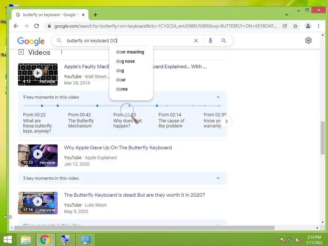Click the Google logo

click(31, 41)
